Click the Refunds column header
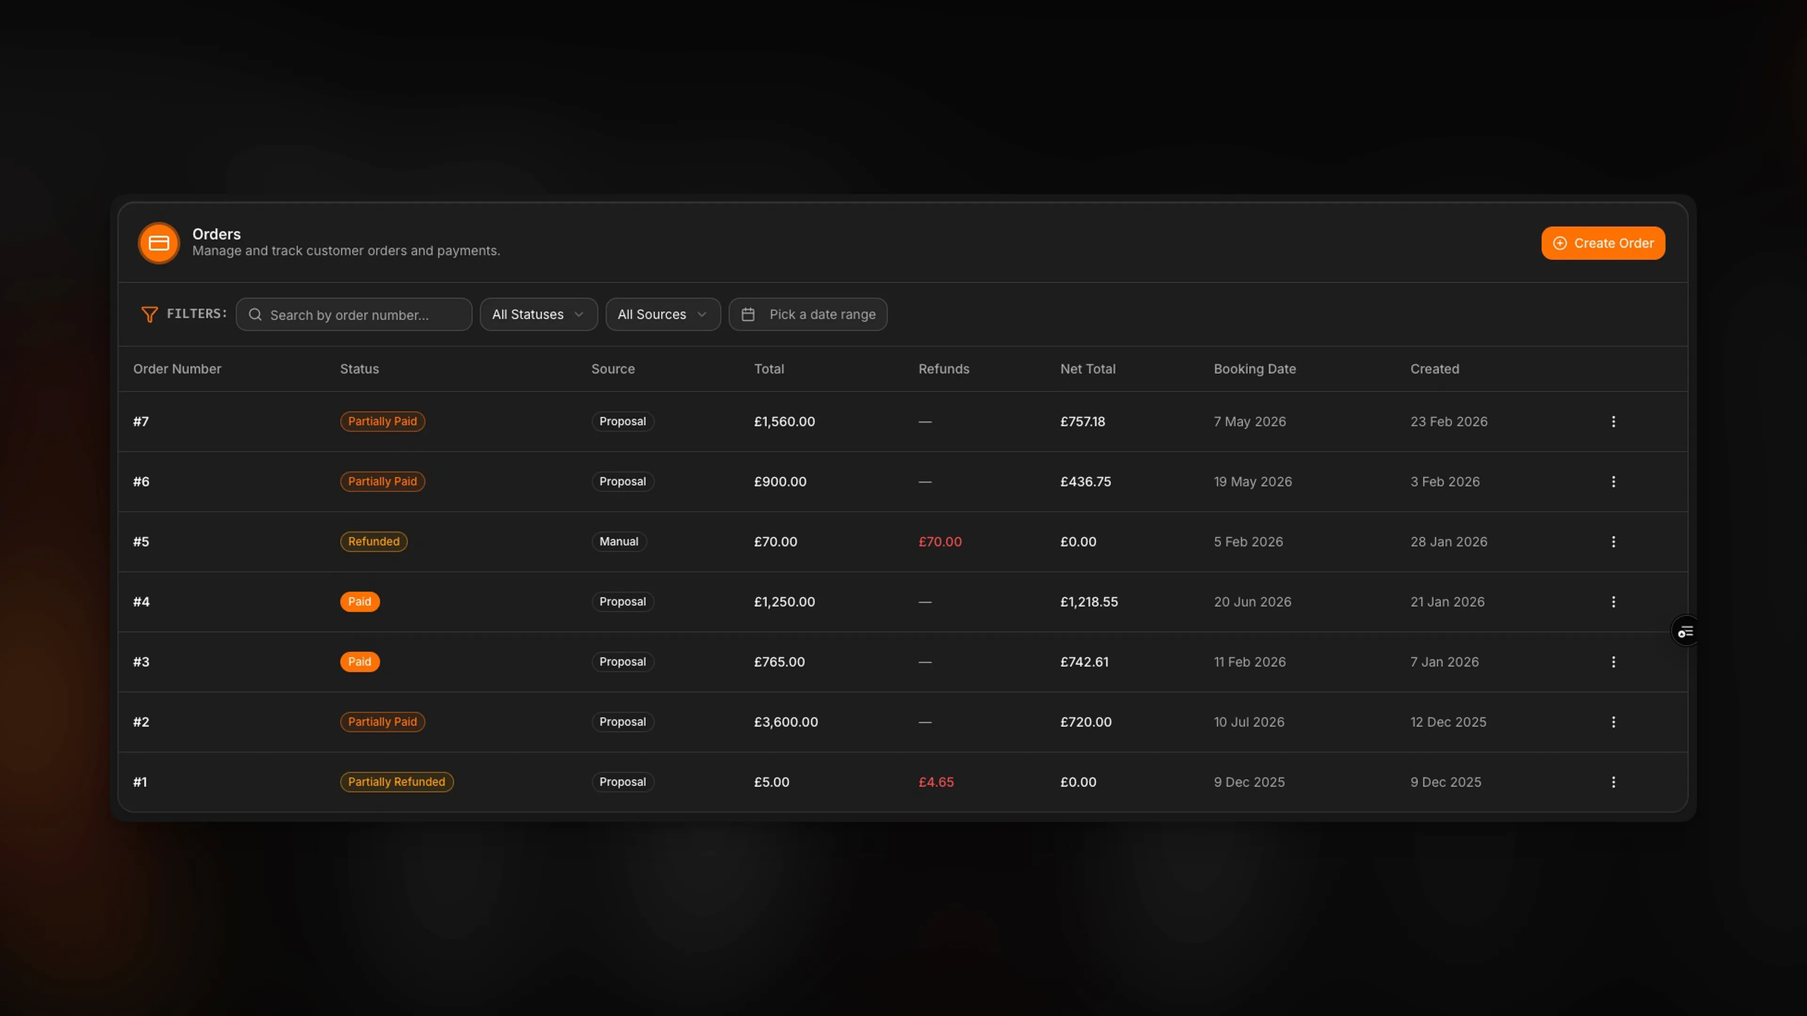The width and height of the screenshot is (1807, 1016). click(943, 369)
